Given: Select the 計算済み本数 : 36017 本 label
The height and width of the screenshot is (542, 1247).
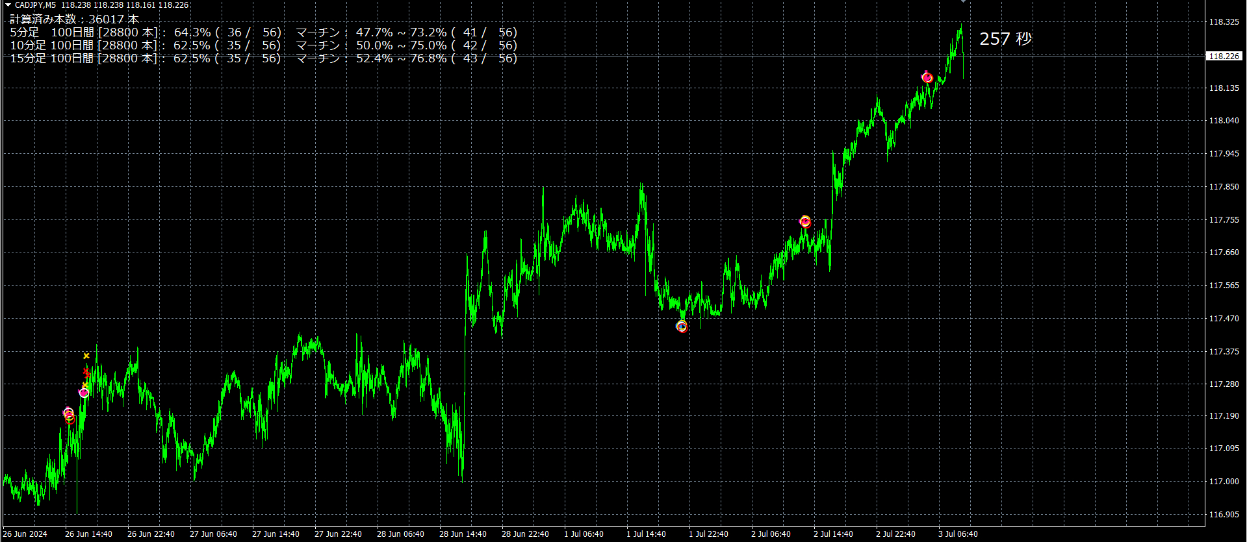Looking at the screenshot, I should [x=74, y=19].
